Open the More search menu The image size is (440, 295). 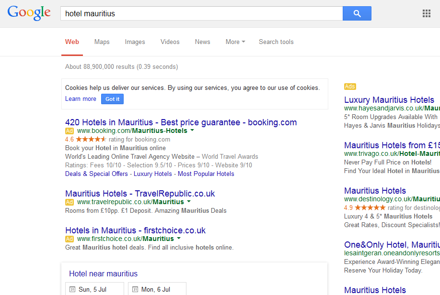pyautogui.click(x=235, y=42)
